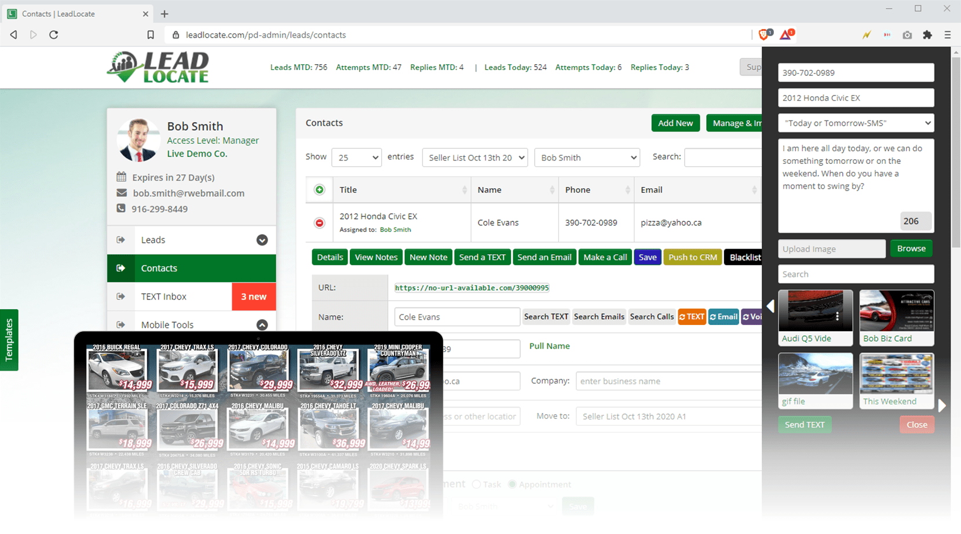Click the Send TEXT button
961x534 pixels.
(x=805, y=425)
